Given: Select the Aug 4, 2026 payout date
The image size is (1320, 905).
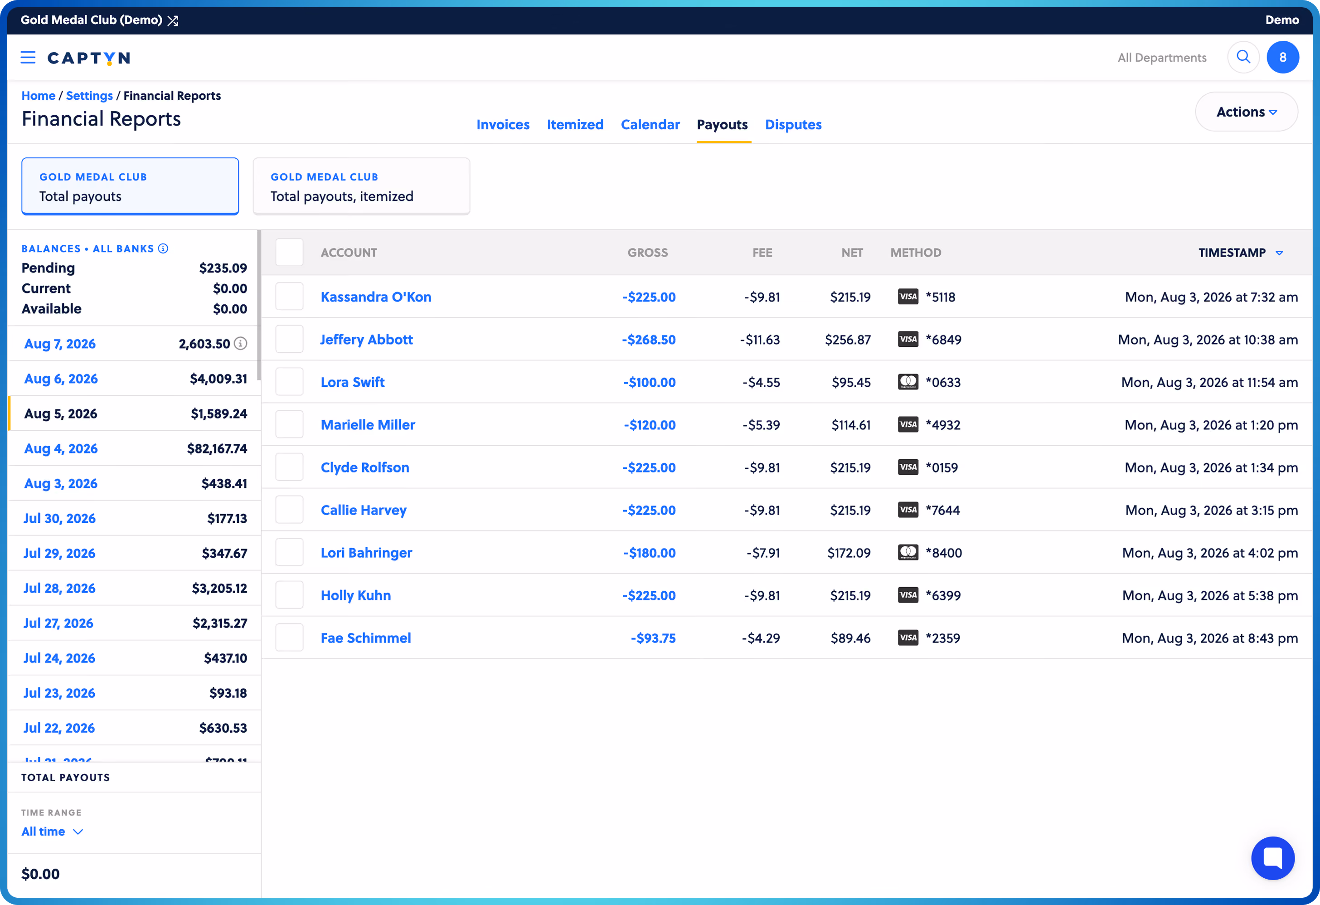Looking at the screenshot, I should tap(61, 448).
